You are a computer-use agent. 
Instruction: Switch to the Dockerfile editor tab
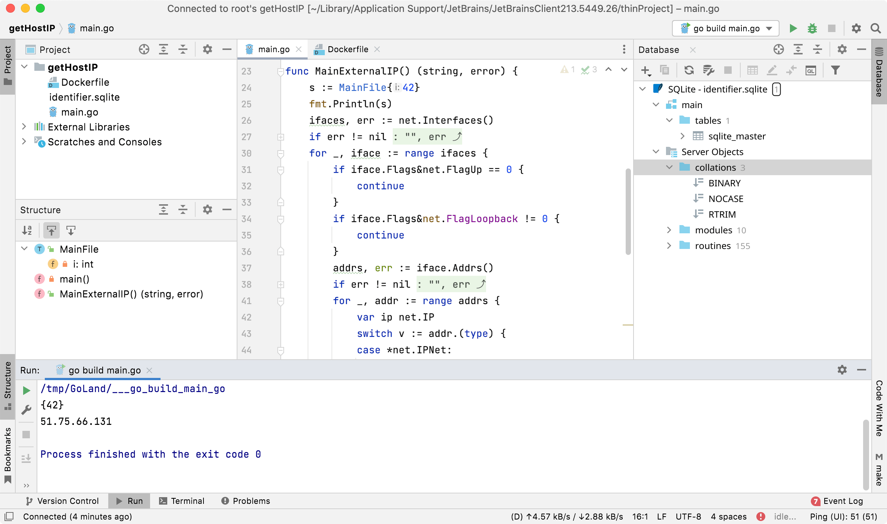coord(347,49)
